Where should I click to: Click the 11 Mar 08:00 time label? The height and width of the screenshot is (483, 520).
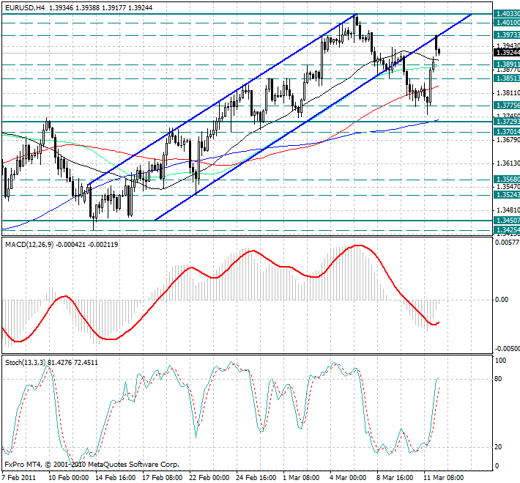pos(444,478)
